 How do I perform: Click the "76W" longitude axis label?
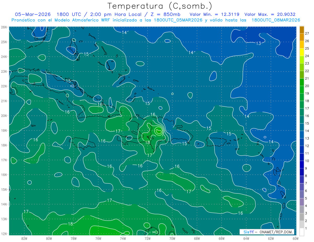98,238
